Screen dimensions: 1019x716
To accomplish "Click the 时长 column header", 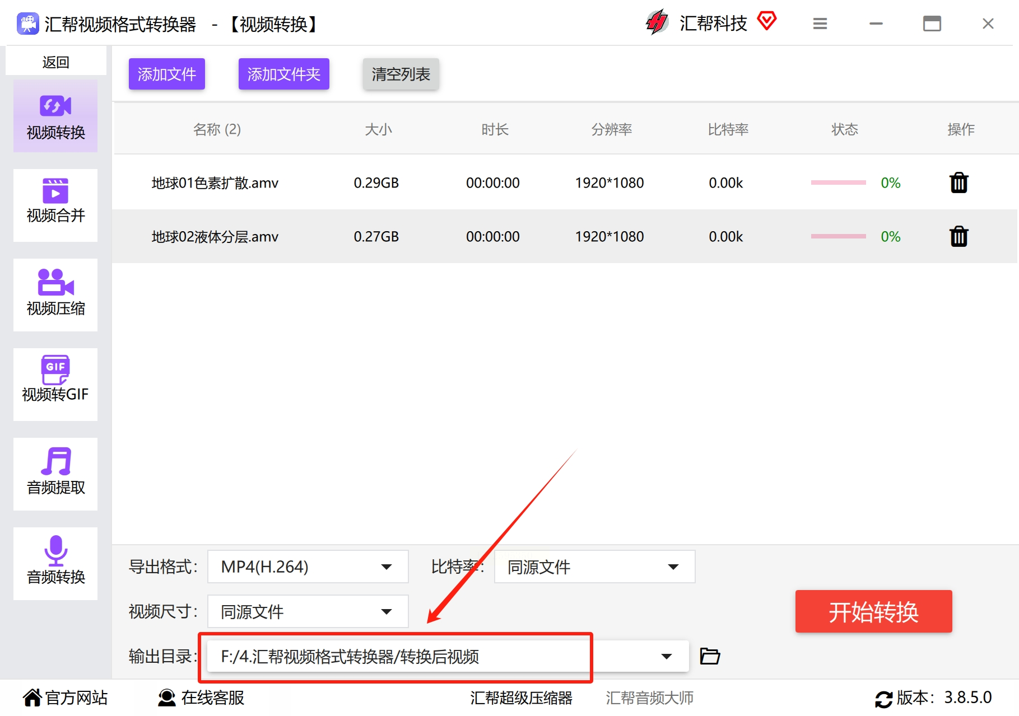I will click(x=495, y=129).
